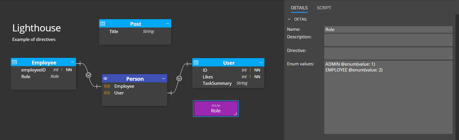459x140 pixels.
Task: Select the Person union header
Action: pos(135,78)
